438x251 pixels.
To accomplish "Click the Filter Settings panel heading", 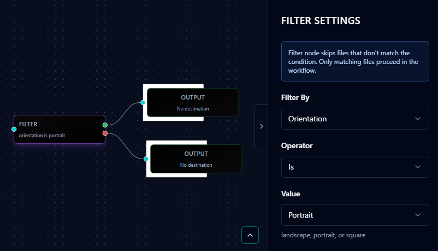I will point(320,21).
